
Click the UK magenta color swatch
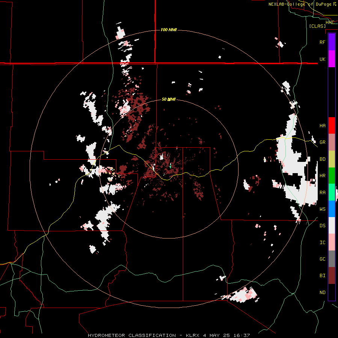pos(332,59)
